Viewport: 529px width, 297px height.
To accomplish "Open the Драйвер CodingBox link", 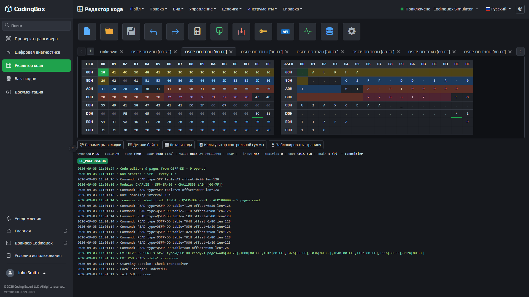I will tap(36, 243).
